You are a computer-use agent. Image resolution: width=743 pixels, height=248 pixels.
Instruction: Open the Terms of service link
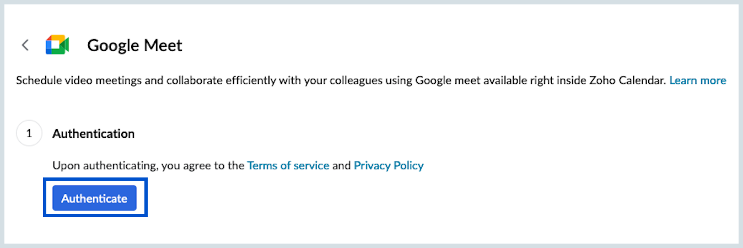[x=288, y=165]
